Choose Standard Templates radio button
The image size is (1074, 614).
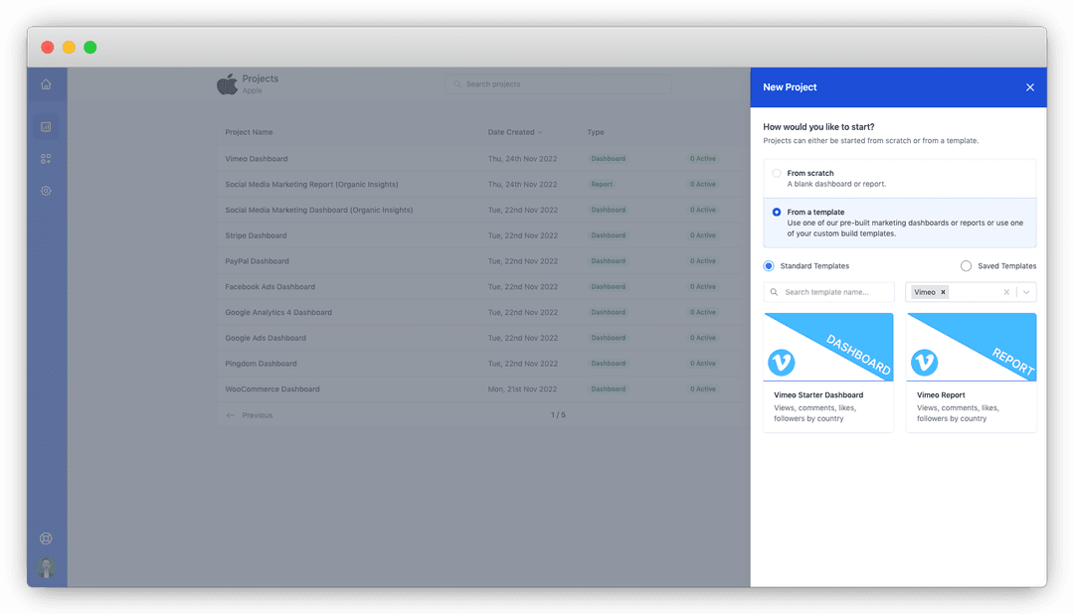pos(769,265)
